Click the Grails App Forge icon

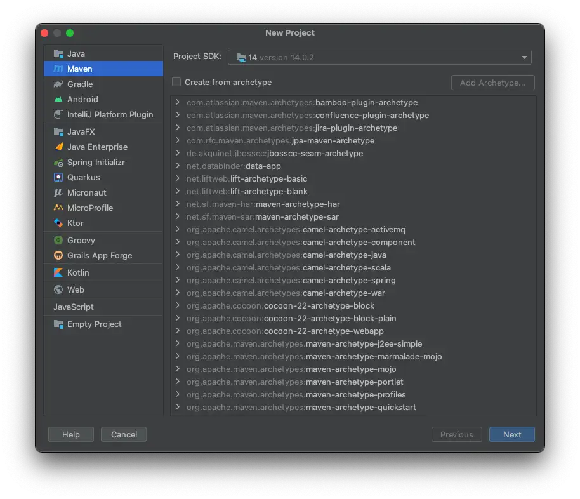point(58,255)
